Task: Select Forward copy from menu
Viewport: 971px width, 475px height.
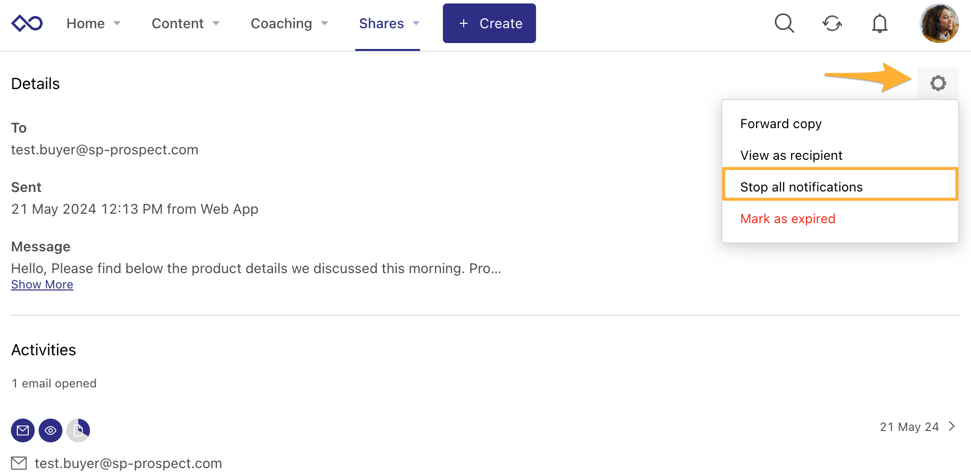Action: pos(781,124)
